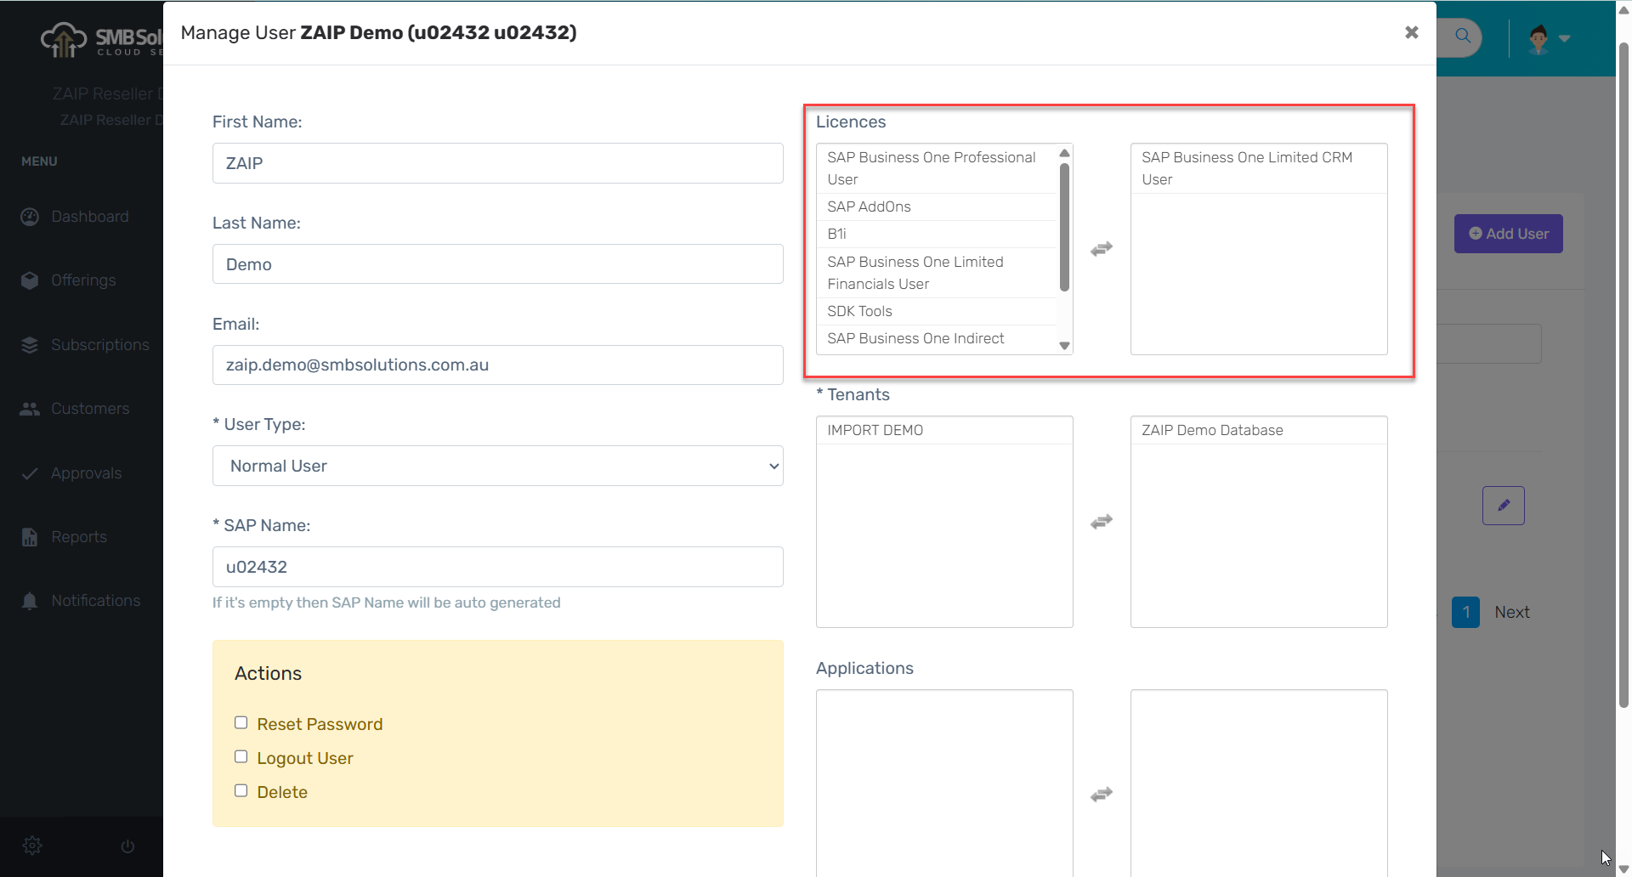Viewport: 1632px width, 877px height.
Task: Open Reports from the sidebar
Action: (x=64, y=537)
